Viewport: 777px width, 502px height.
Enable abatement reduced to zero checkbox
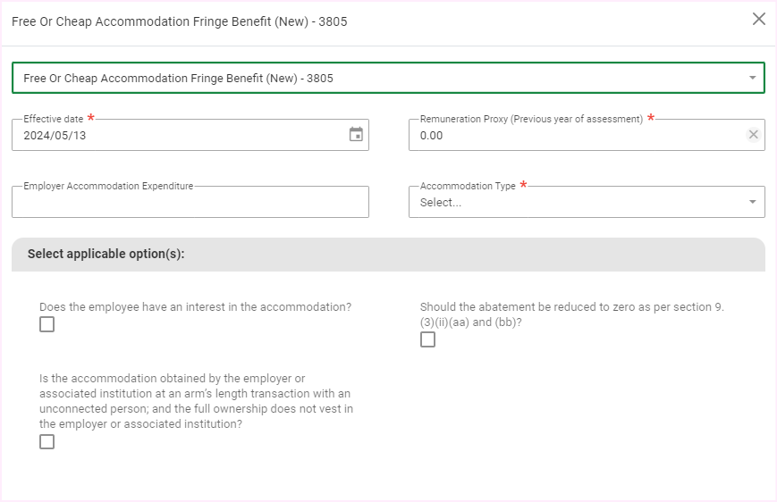[x=428, y=339]
